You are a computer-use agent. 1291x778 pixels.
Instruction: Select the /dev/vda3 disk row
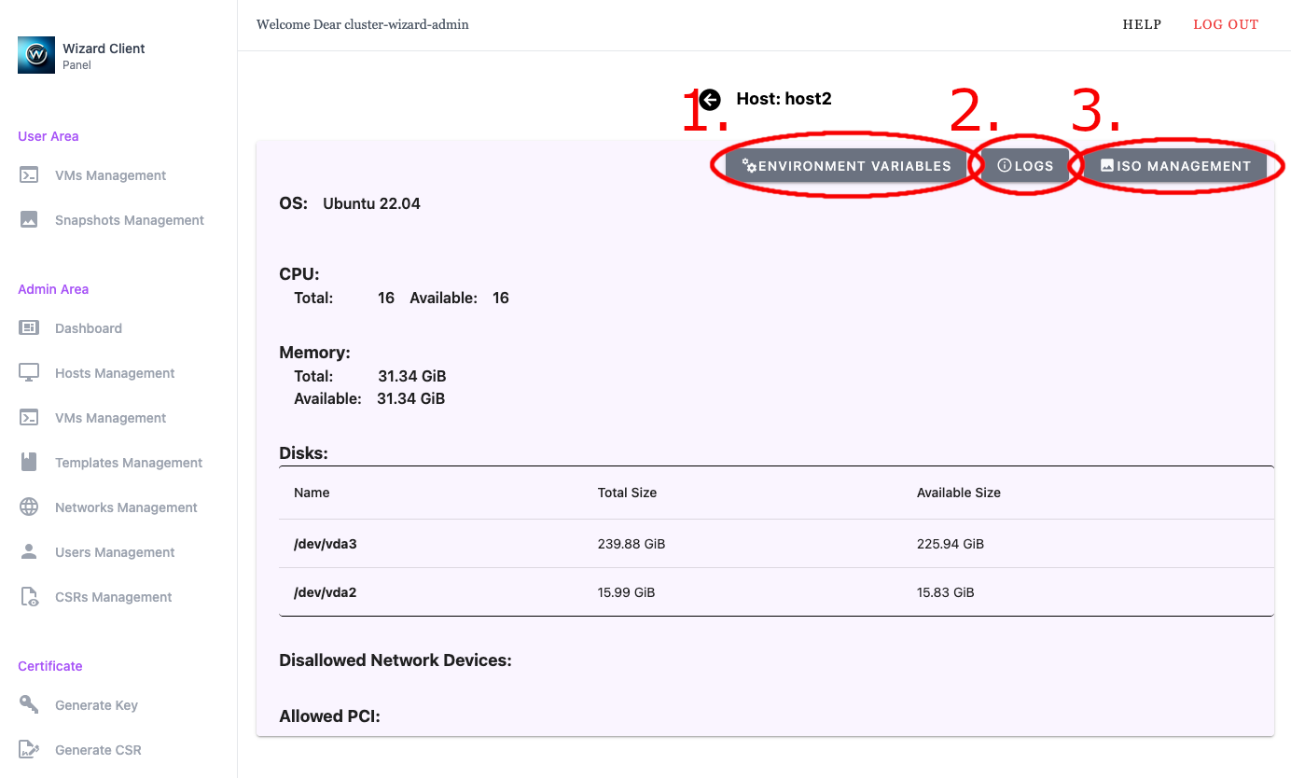[775, 544]
